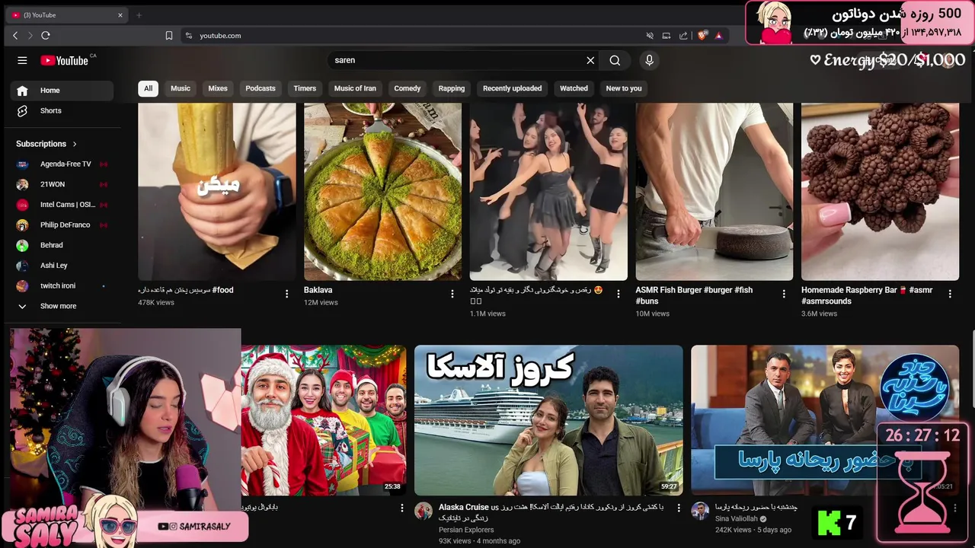
Task: Select the New to you chip
Action: coord(624,88)
